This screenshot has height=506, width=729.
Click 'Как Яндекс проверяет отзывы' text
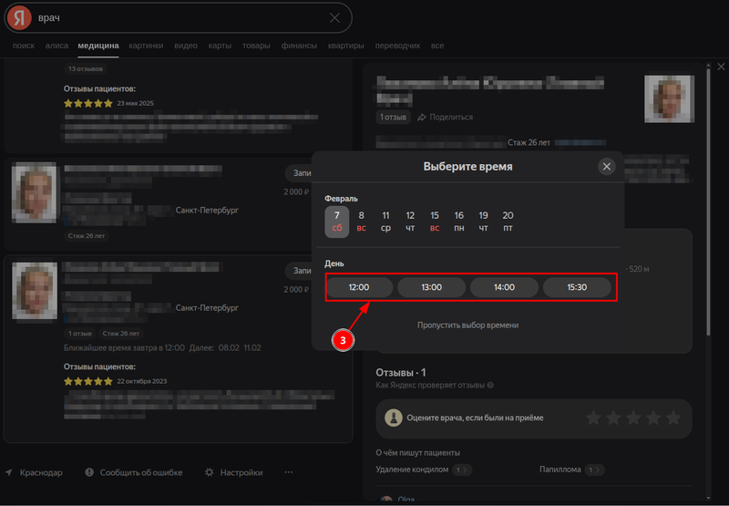pos(430,385)
